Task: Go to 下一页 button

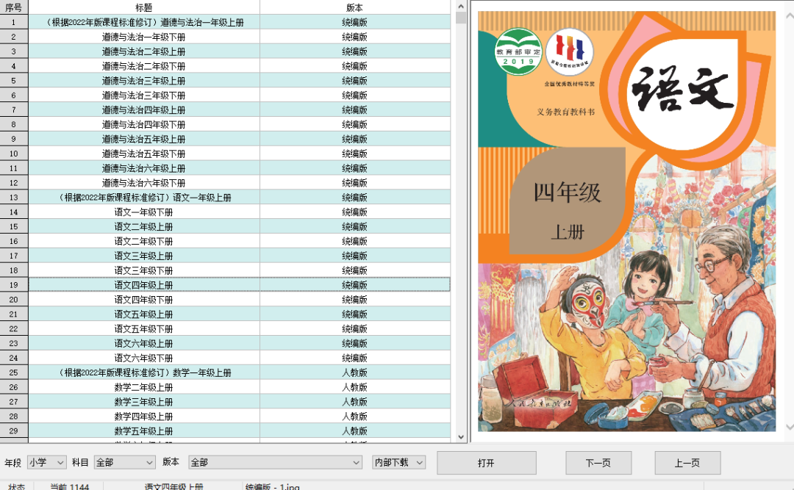Action: 598,463
